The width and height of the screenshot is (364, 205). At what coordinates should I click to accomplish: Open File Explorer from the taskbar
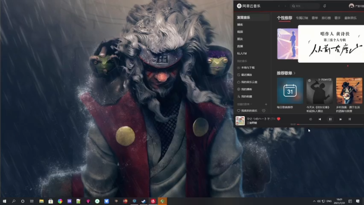[41, 201]
